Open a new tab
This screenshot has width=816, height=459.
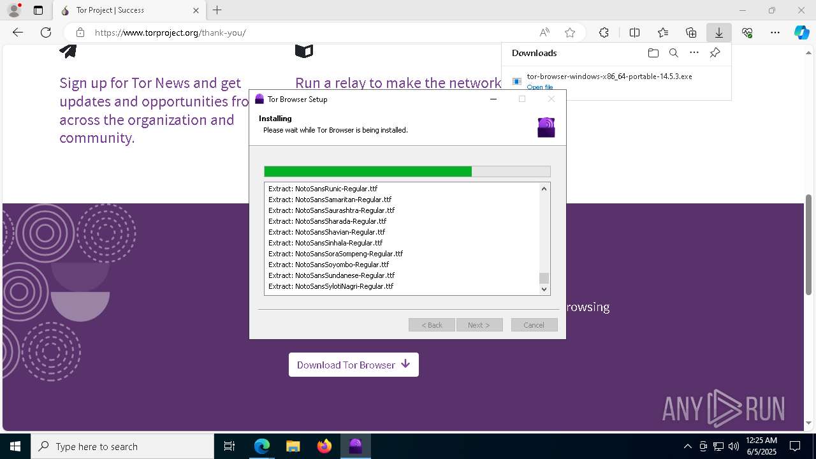[x=217, y=10]
